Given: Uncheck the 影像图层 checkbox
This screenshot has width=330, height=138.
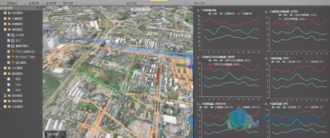Looking at the screenshot, I should [5, 24].
